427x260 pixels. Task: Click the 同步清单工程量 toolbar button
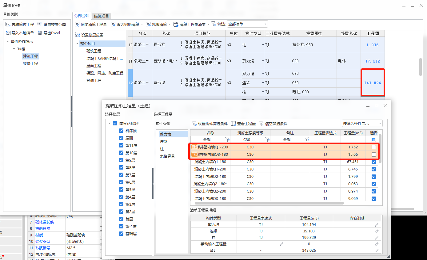pyautogui.click(x=91, y=24)
